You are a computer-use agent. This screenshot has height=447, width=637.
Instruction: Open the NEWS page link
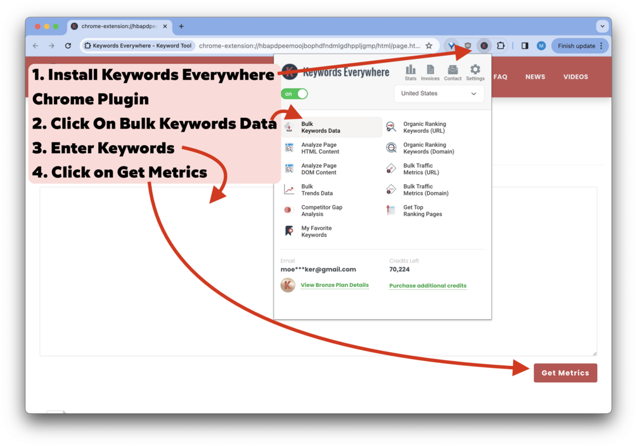(535, 77)
